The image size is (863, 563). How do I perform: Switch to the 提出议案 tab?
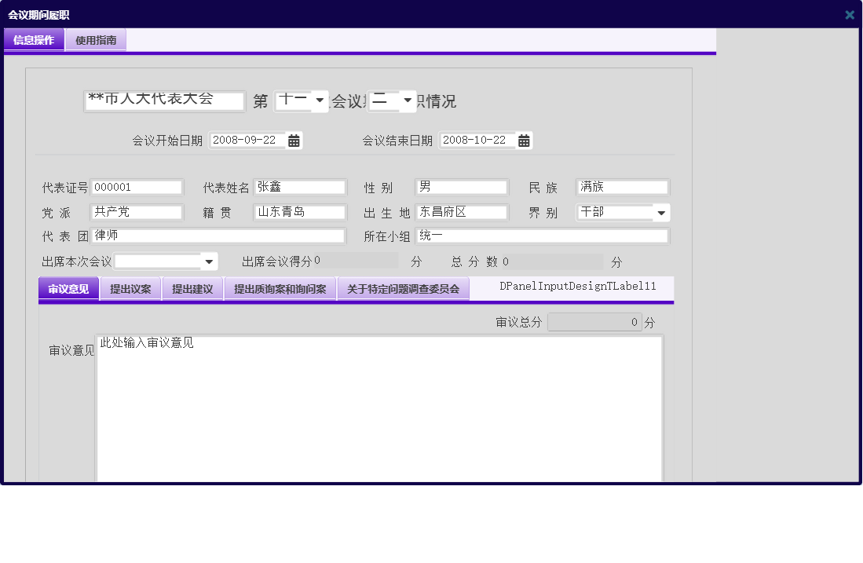(130, 288)
